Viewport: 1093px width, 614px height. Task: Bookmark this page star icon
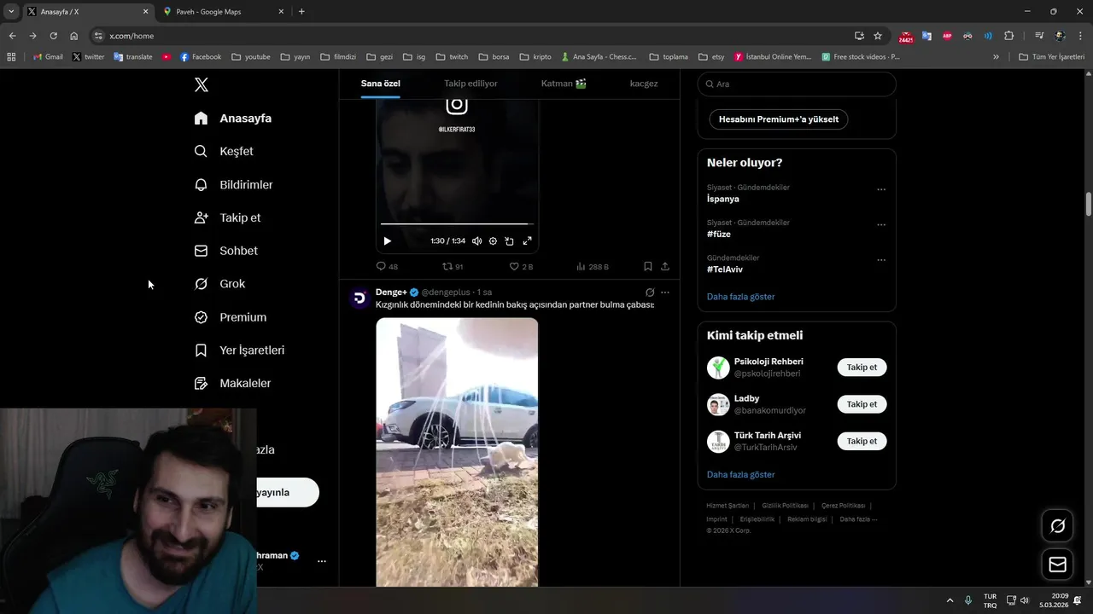pos(878,36)
